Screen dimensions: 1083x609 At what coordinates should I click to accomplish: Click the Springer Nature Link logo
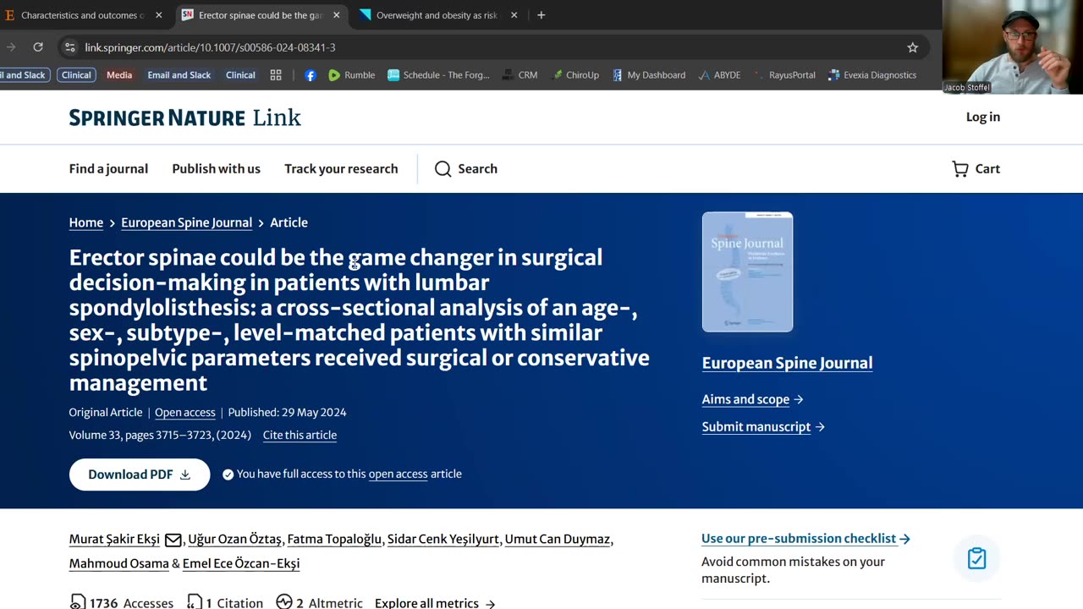click(184, 118)
